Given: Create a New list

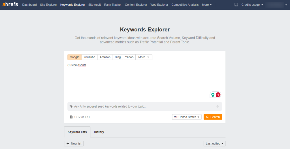Looking at the screenshot, I should [74, 143].
